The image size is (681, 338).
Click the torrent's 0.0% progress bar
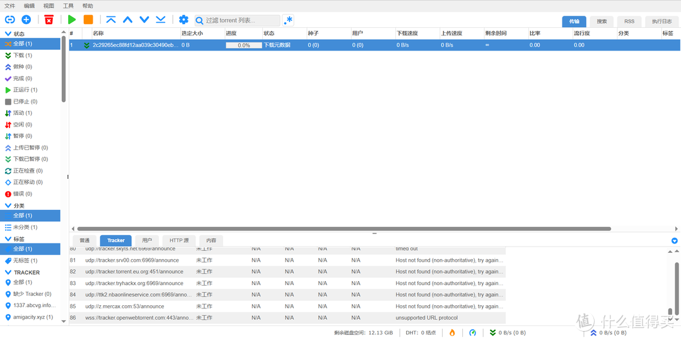pos(243,45)
